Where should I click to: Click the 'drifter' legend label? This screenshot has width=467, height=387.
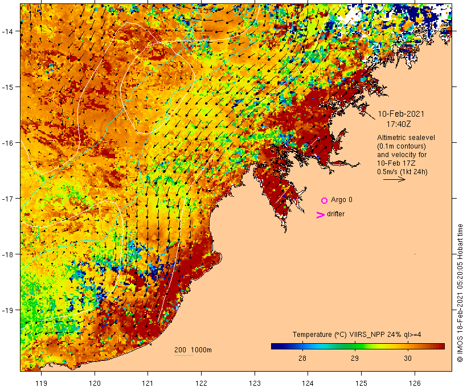[x=335, y=214]
